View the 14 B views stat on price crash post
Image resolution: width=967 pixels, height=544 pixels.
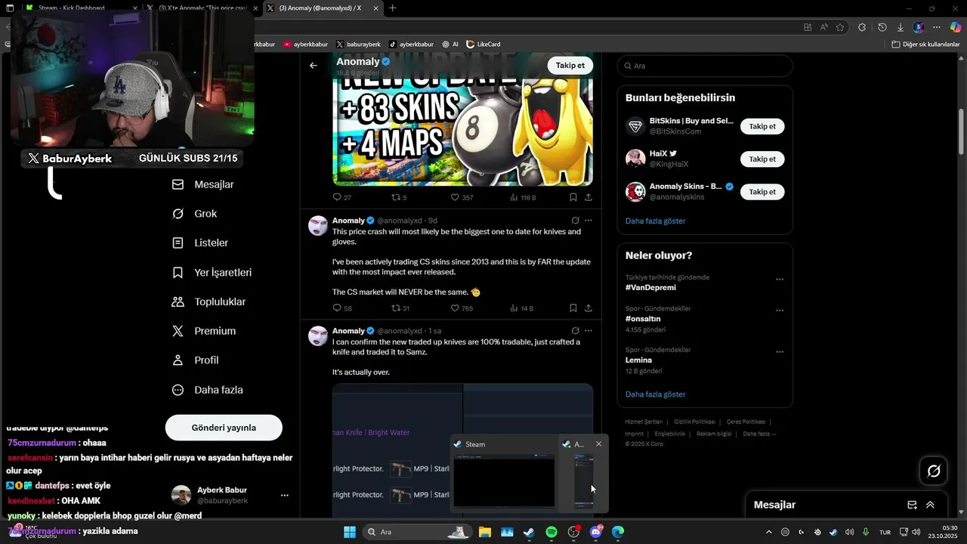(x=522, y=308)
